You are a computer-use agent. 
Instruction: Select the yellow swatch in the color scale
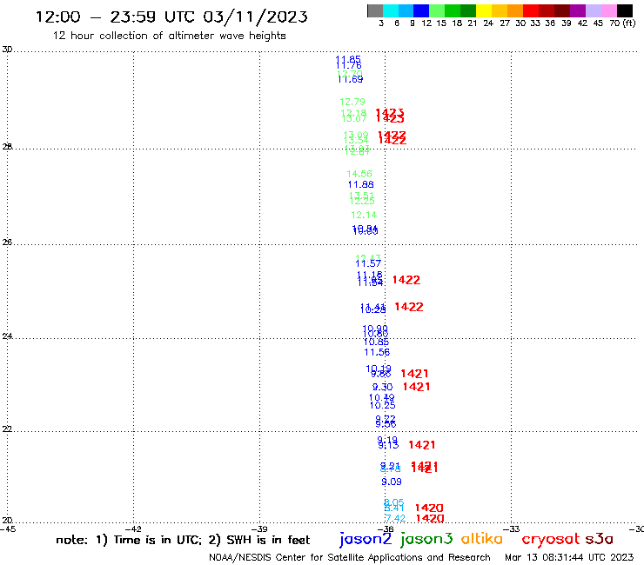484,10
